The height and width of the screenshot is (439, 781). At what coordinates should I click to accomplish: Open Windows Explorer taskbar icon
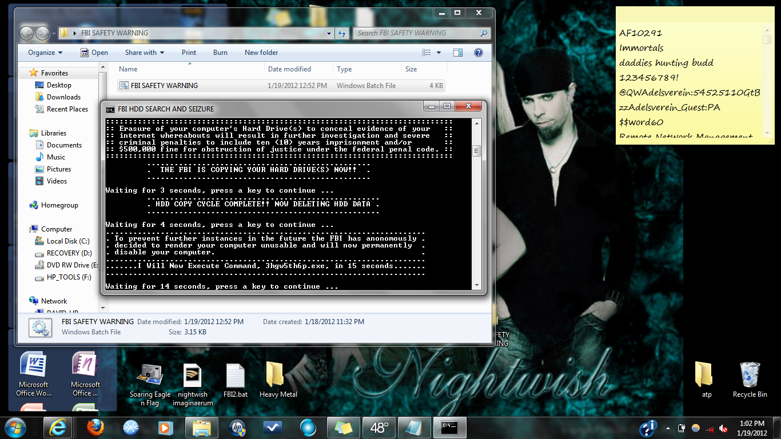(x=202, y=427)
